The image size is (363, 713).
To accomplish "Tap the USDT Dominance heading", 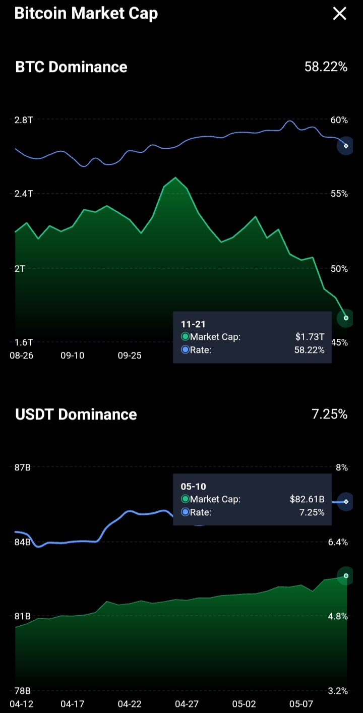I will coord(76,414).
